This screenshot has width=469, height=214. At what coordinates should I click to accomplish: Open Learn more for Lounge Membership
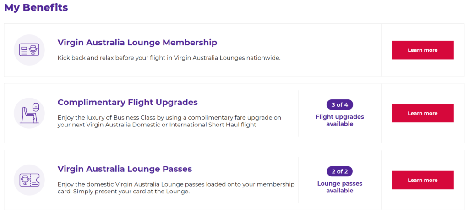(x=422, y=50)
